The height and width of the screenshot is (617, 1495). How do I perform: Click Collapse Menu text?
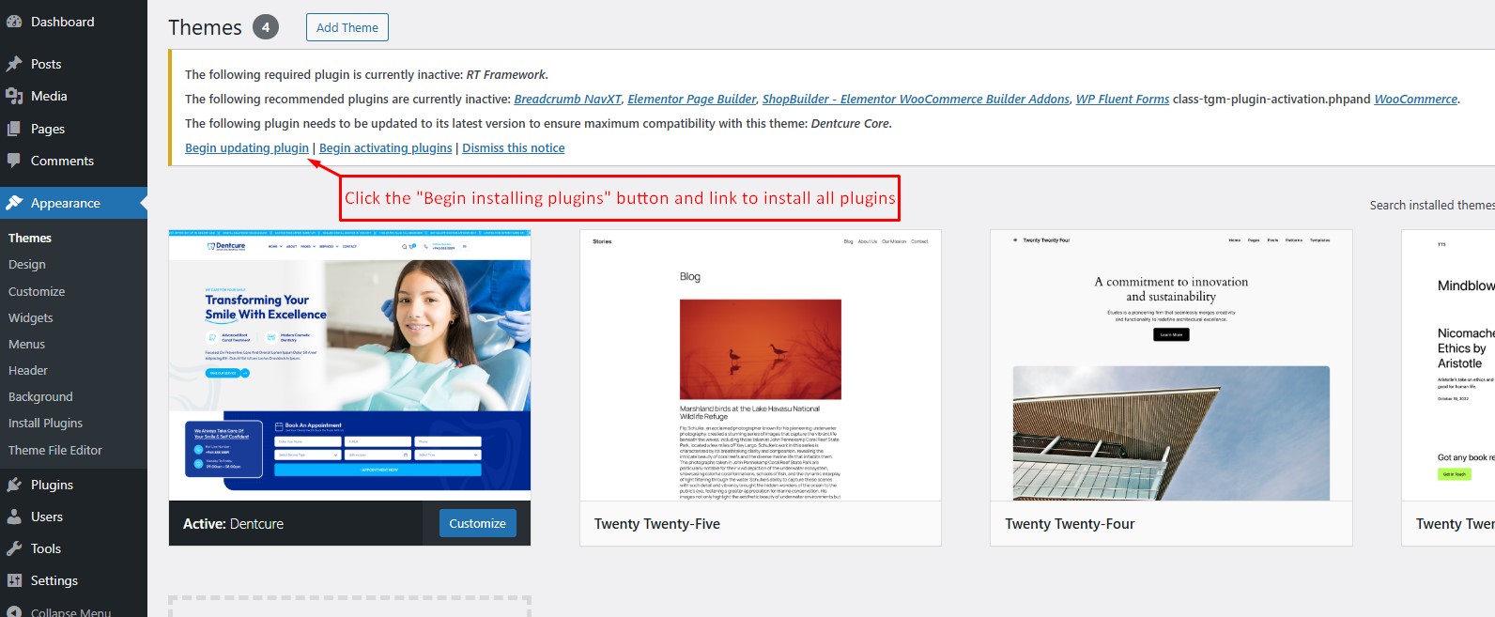pyautogui.click(x=70, y=612)
